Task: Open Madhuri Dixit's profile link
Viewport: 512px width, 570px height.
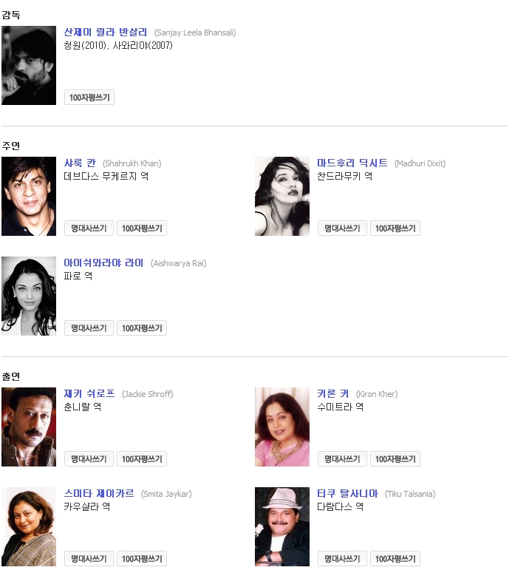Action: coord(352,163)
